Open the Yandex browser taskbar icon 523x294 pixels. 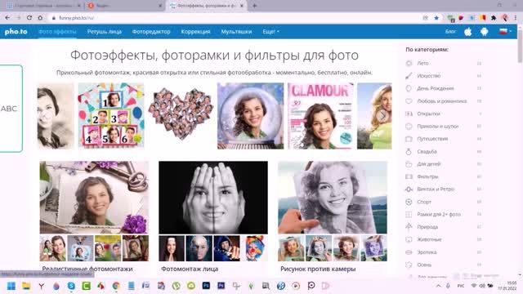point(42,286)
